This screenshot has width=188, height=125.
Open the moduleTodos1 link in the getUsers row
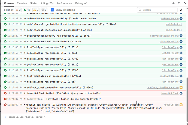[174, 30]
